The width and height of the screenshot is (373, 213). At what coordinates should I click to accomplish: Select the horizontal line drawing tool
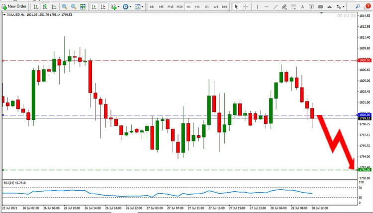[266, 6]
